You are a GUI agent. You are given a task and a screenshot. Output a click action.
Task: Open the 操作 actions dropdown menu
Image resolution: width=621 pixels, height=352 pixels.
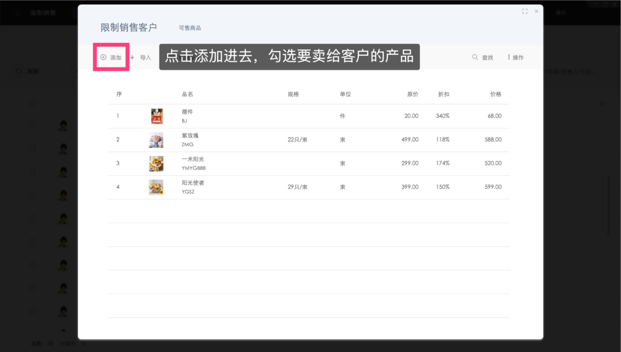(517, 57)
